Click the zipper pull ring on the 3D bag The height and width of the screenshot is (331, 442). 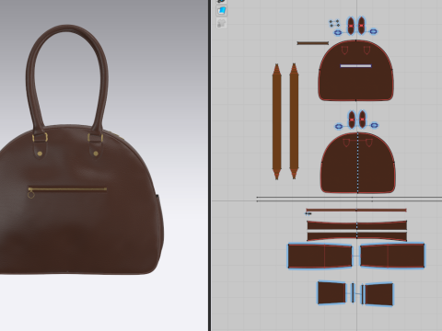[x=31, y=195]
